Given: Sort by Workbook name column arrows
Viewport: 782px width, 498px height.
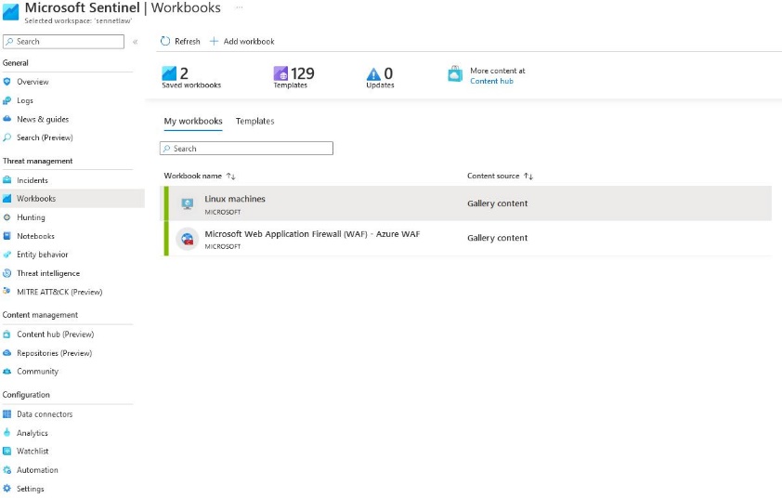Looking at the screenshot, I should [x=231, y=176].
